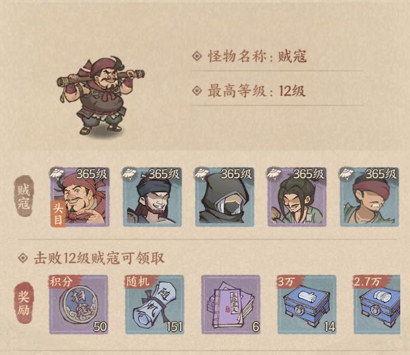Screen dimensions: 410x355
Task: Tap the 365级 label on leader portrait
Action: tap(92, 174)
